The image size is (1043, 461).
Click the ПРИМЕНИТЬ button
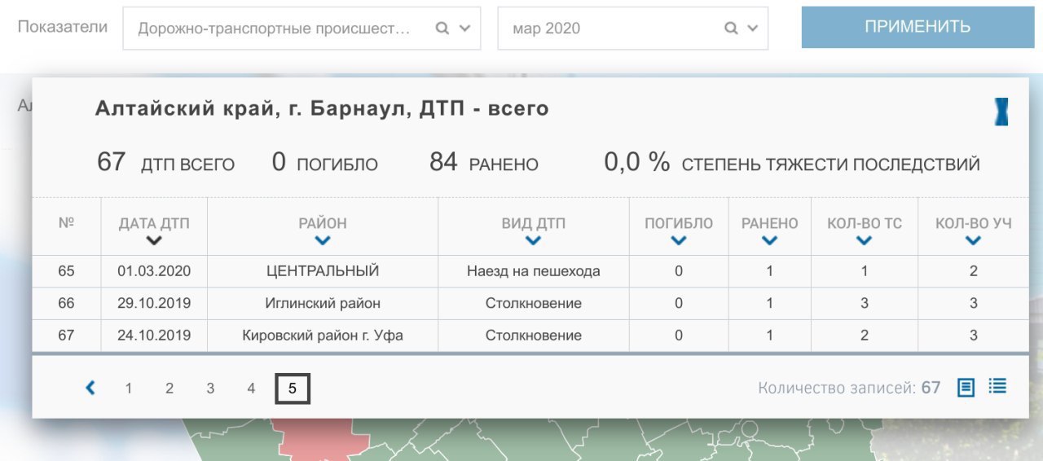[918, 27]
